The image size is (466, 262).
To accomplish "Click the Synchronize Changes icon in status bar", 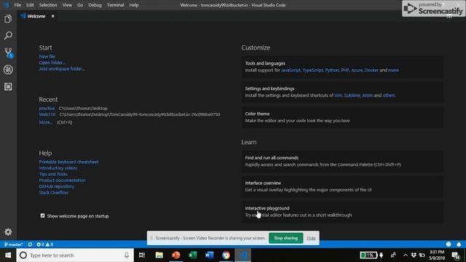I will coord(30,245).
